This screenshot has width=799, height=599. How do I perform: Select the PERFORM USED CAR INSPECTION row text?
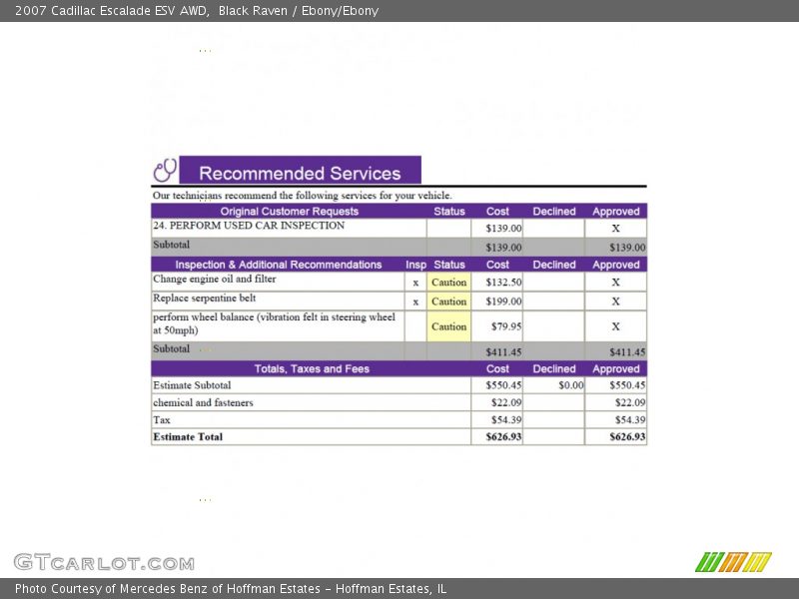tap(249, 226)
